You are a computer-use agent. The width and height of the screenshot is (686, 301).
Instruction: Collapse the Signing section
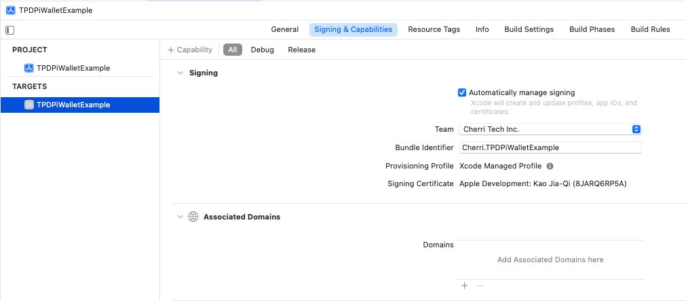pyautogui.click(x=180, y=73)
